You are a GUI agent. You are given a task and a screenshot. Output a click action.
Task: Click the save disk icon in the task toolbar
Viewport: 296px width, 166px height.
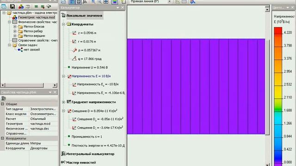pyautogui.click(x=12, y=7)
